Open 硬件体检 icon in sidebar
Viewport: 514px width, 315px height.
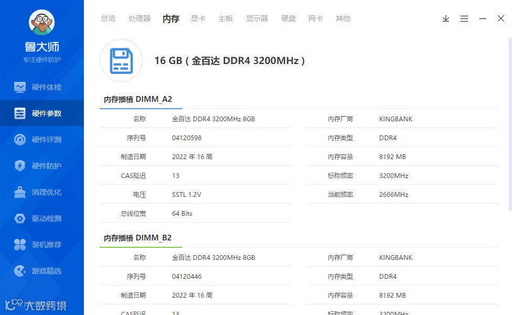[x=20, y=87]
